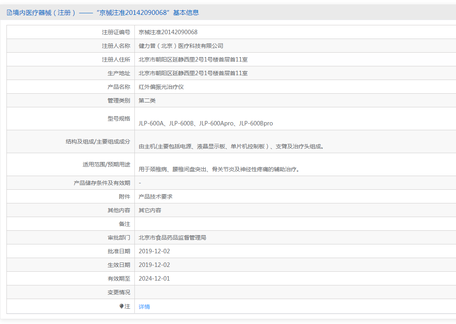456x324 pixels.
Task: Select registration number 京械注准20142090068 value
Action: [168, 32]
